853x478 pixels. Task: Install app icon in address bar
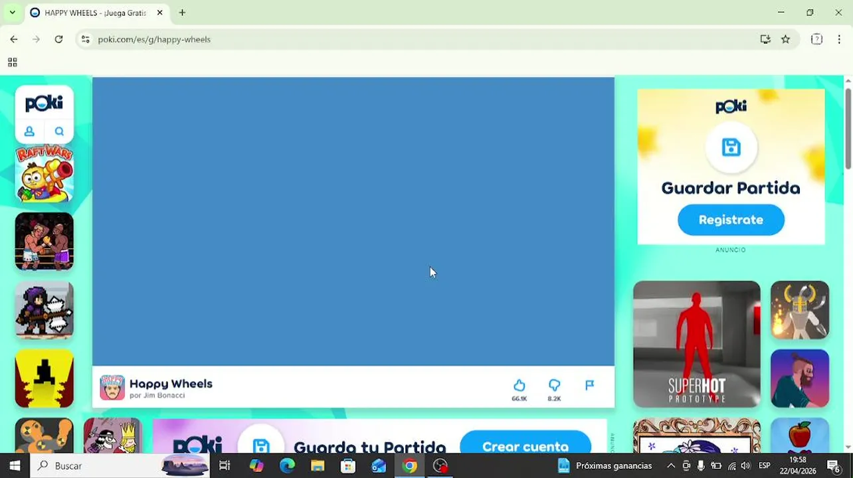(765, 39)
